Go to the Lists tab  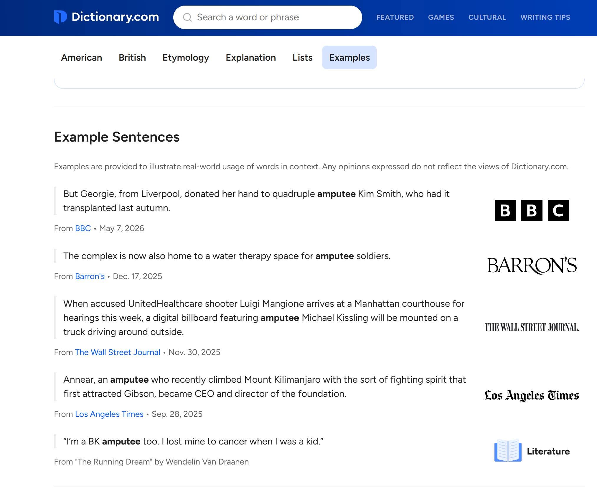coord(302,57)
